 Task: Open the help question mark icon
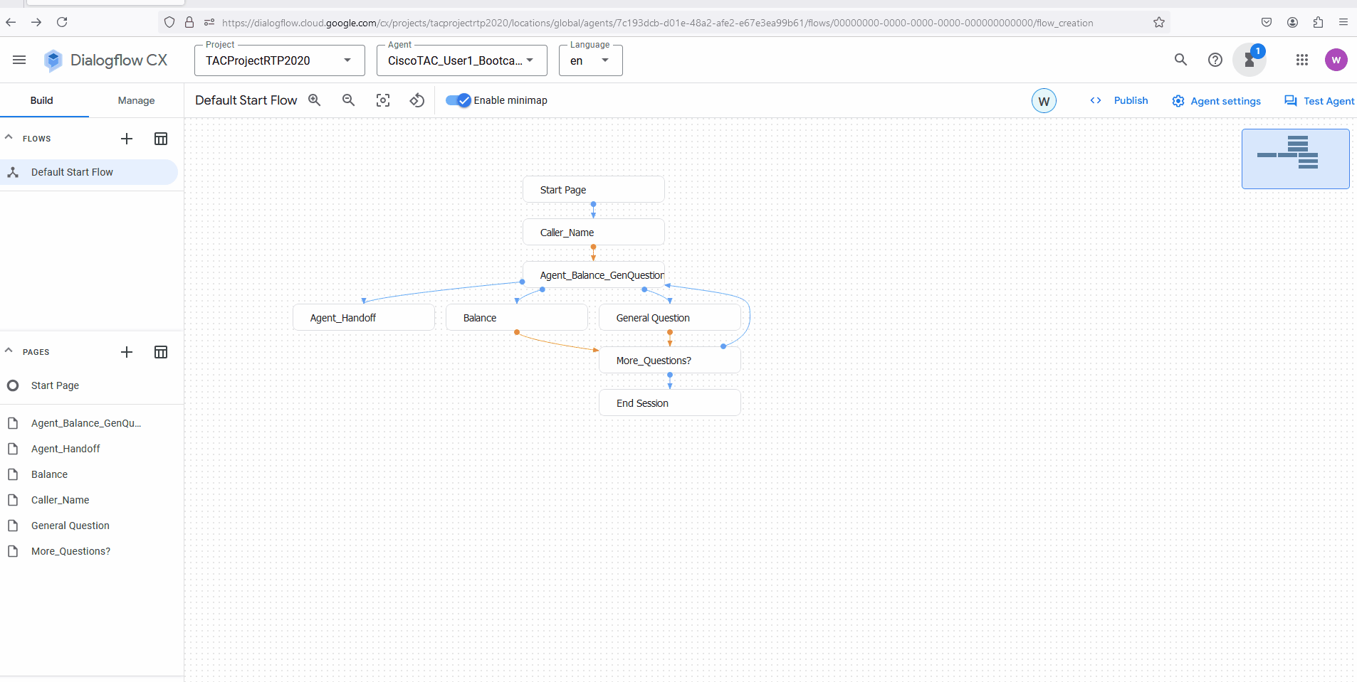click(1215, 60)
